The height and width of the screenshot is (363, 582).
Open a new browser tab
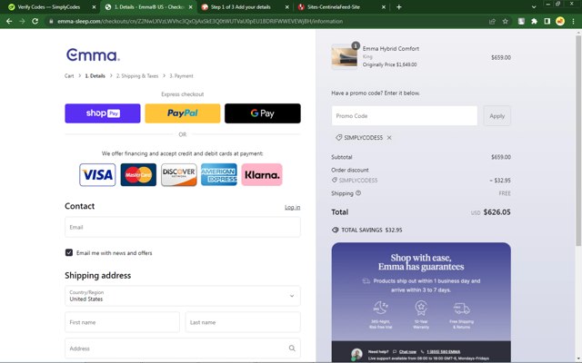[399, 7]
